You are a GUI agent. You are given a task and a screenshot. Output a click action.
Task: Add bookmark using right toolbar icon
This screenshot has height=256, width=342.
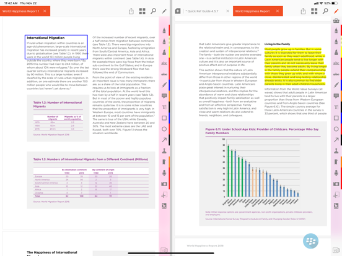336,162
